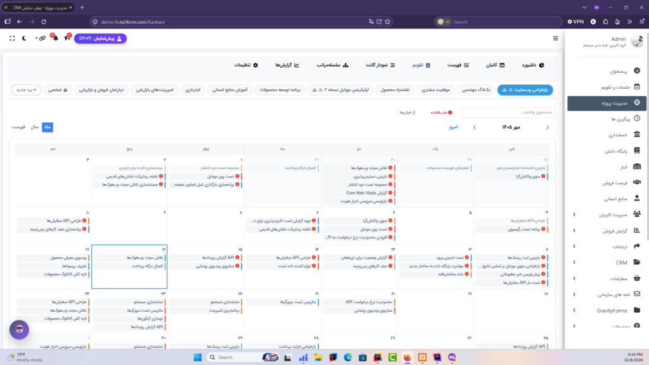Switch calendar to سال view
649x365 pixels.
click(35, 127)
